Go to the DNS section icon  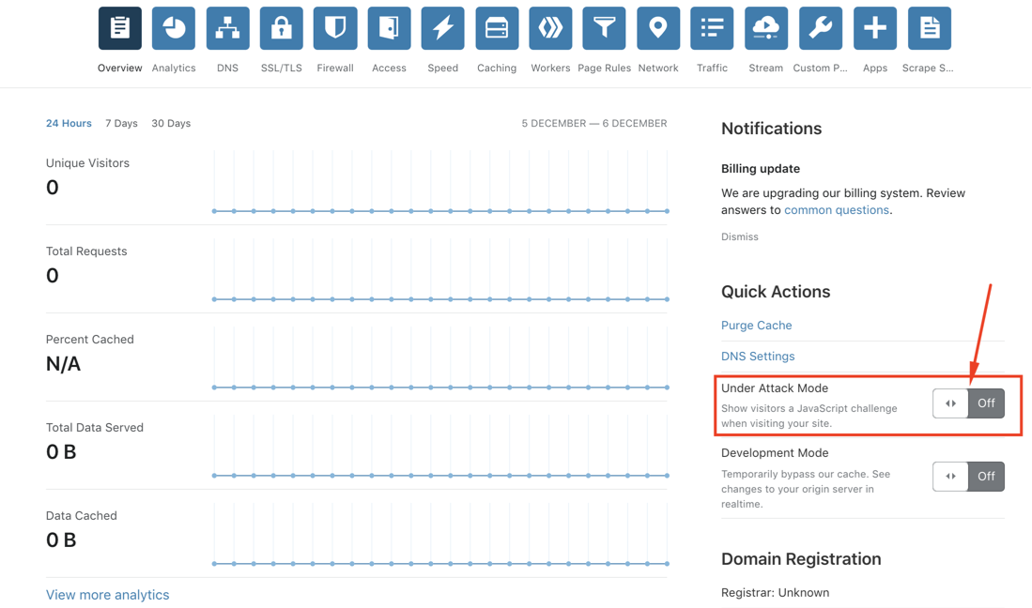[x=228, y=28]
